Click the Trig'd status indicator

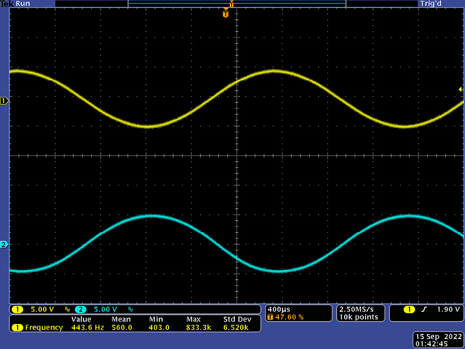(x=431, y=3)
